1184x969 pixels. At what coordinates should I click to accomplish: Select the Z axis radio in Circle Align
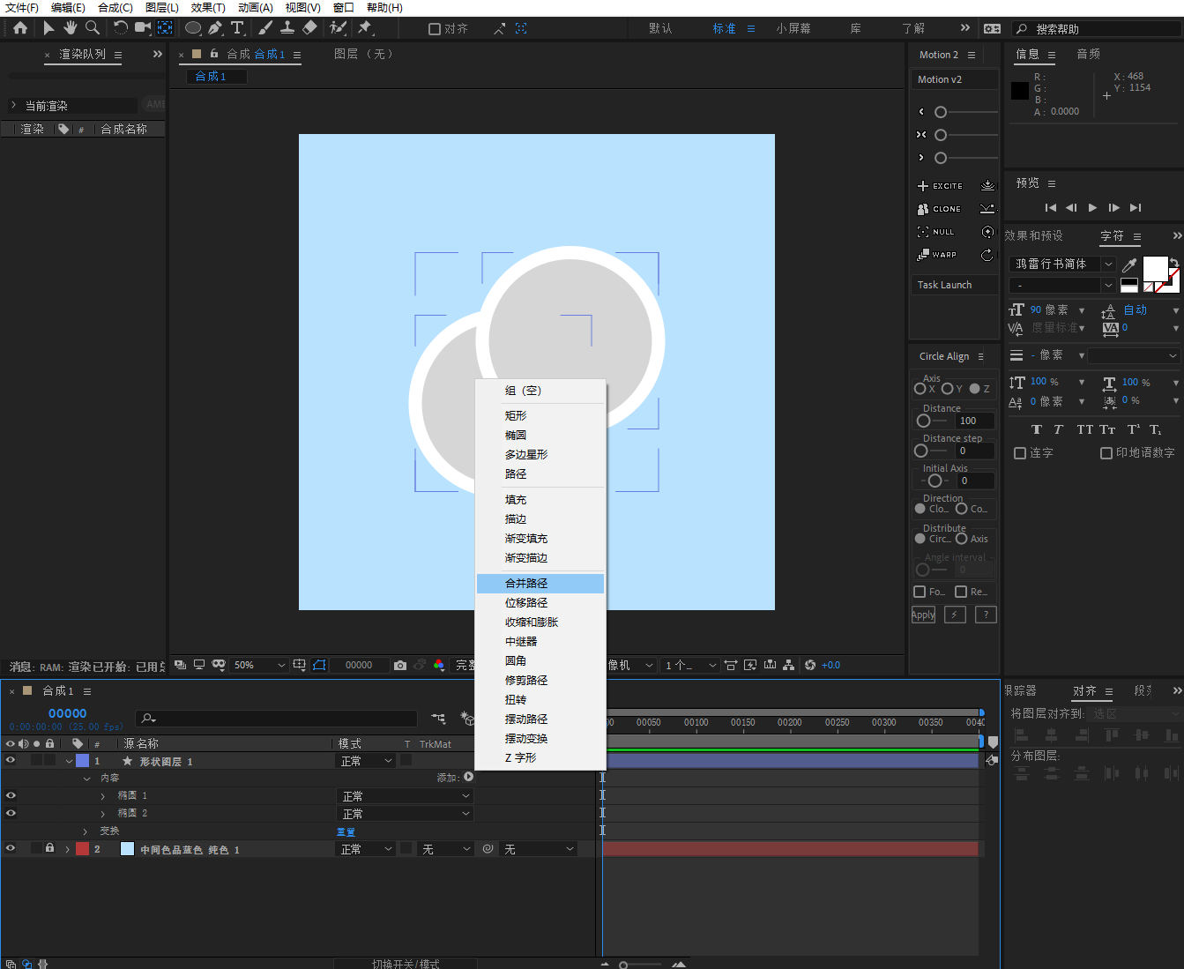pos(974,389)
